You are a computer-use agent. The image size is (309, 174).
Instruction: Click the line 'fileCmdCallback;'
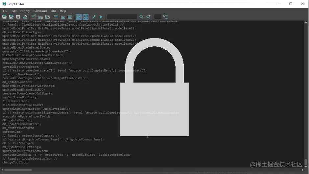16,101
